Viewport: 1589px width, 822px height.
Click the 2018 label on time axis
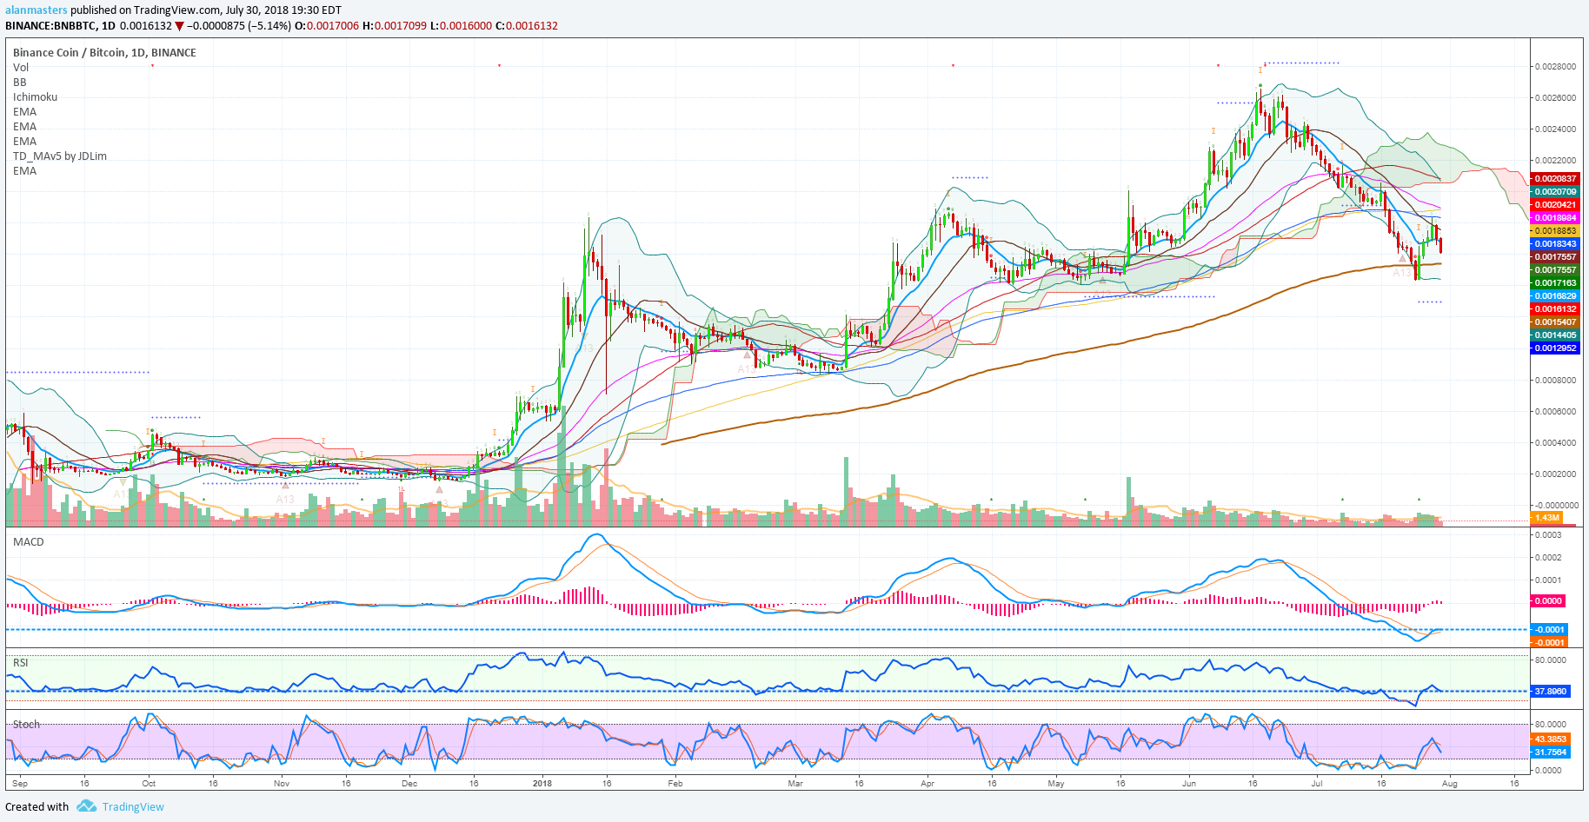(x=542, y=784)
